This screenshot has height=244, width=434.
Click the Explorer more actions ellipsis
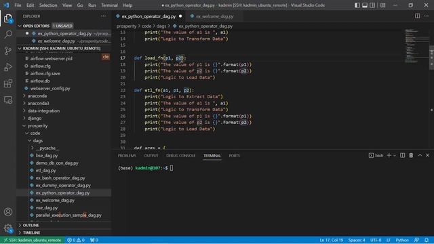coord(103,16)
